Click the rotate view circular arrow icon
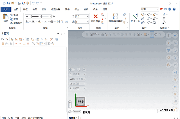180x119 pixels. (70, 112)
